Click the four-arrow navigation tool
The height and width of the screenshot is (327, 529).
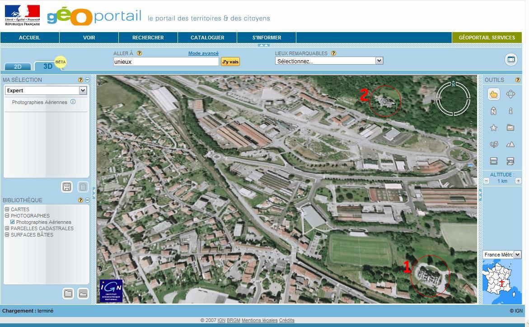pos(510,94)
